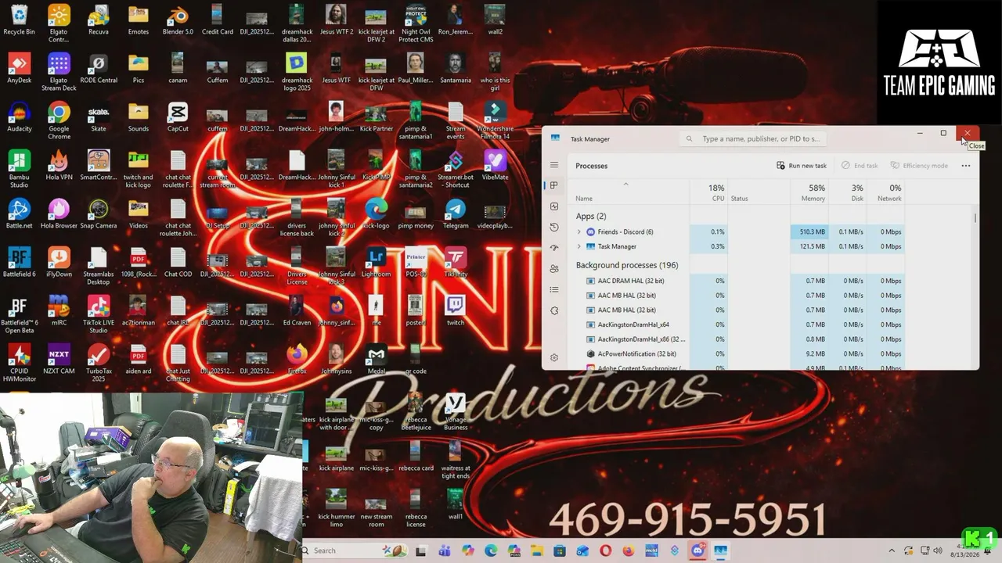Click Run new task button
The image size is (1002, 563).
802,166
